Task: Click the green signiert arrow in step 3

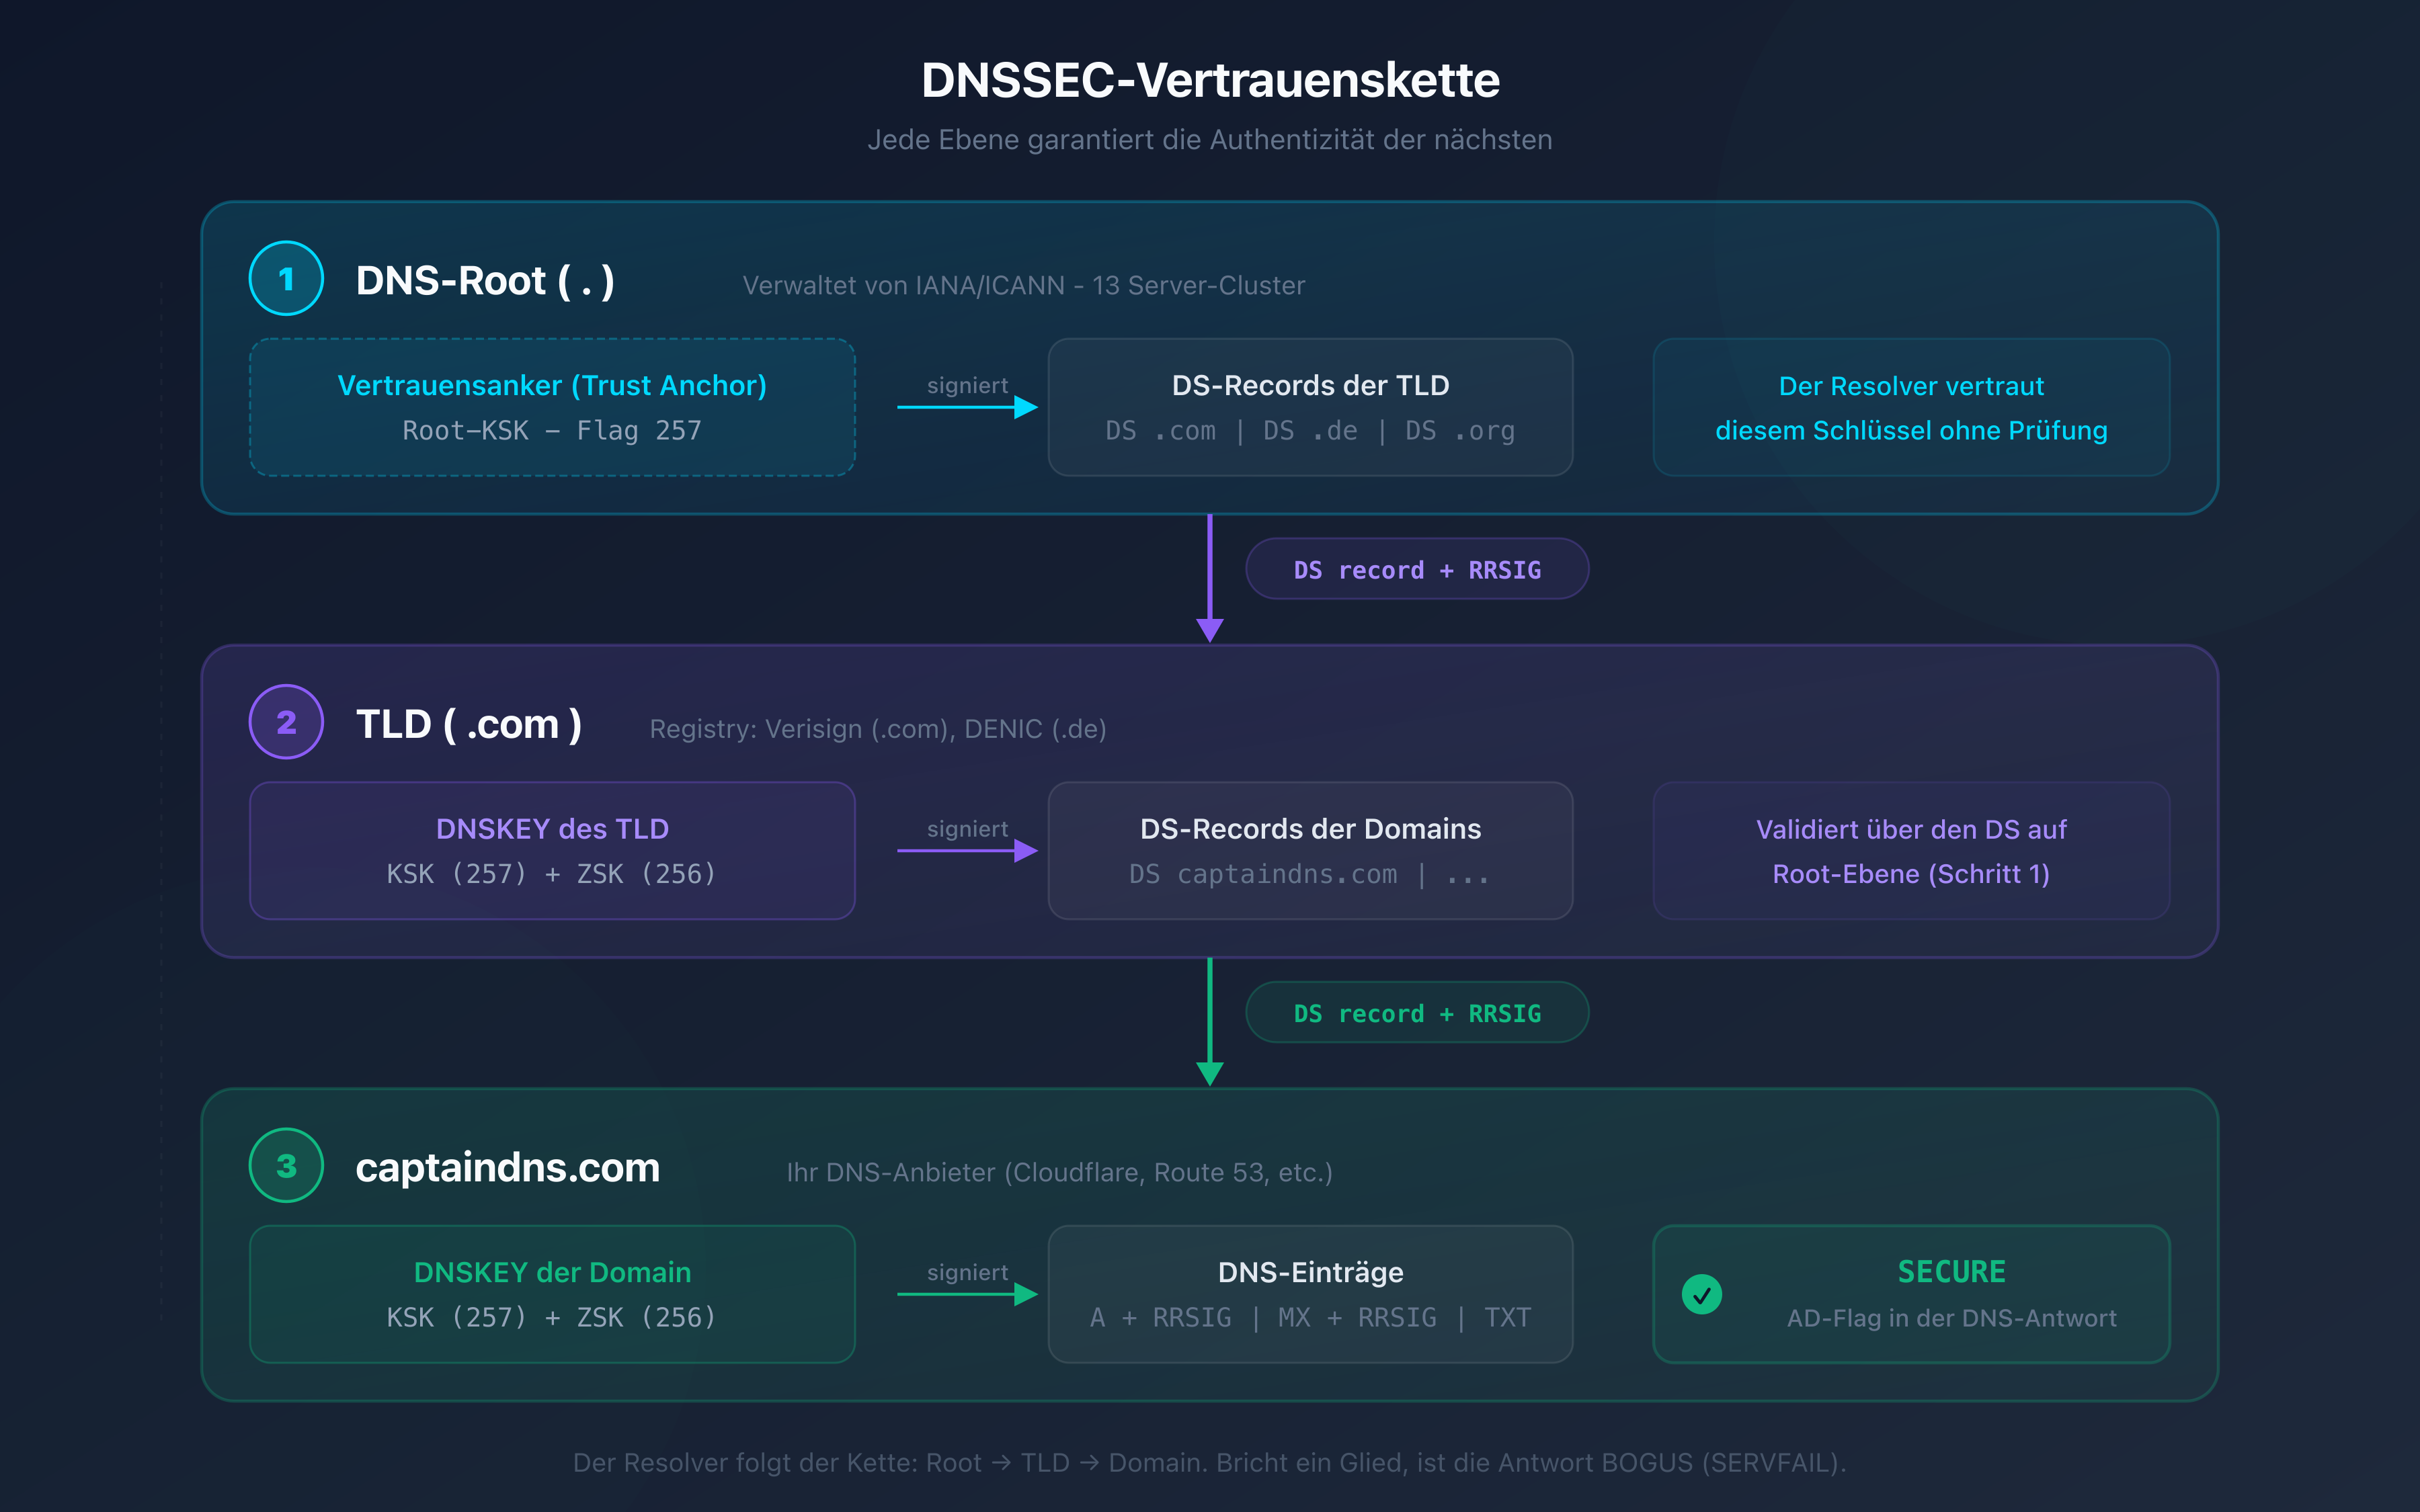Action: coord(966,1295)
